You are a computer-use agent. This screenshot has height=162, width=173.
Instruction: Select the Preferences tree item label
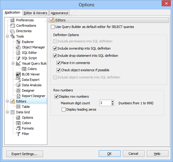(25, 20)
